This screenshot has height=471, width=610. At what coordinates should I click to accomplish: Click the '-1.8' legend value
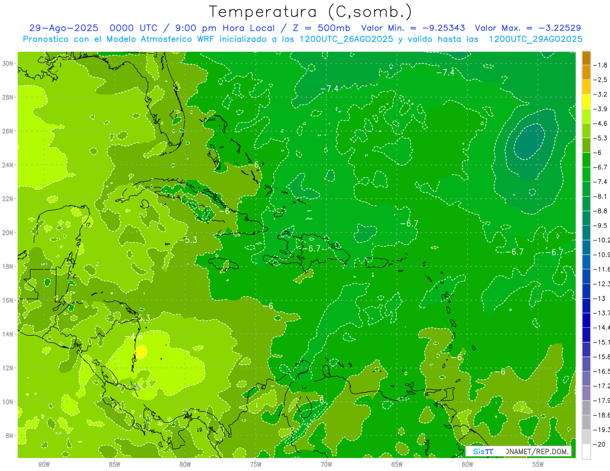[601, 65]
